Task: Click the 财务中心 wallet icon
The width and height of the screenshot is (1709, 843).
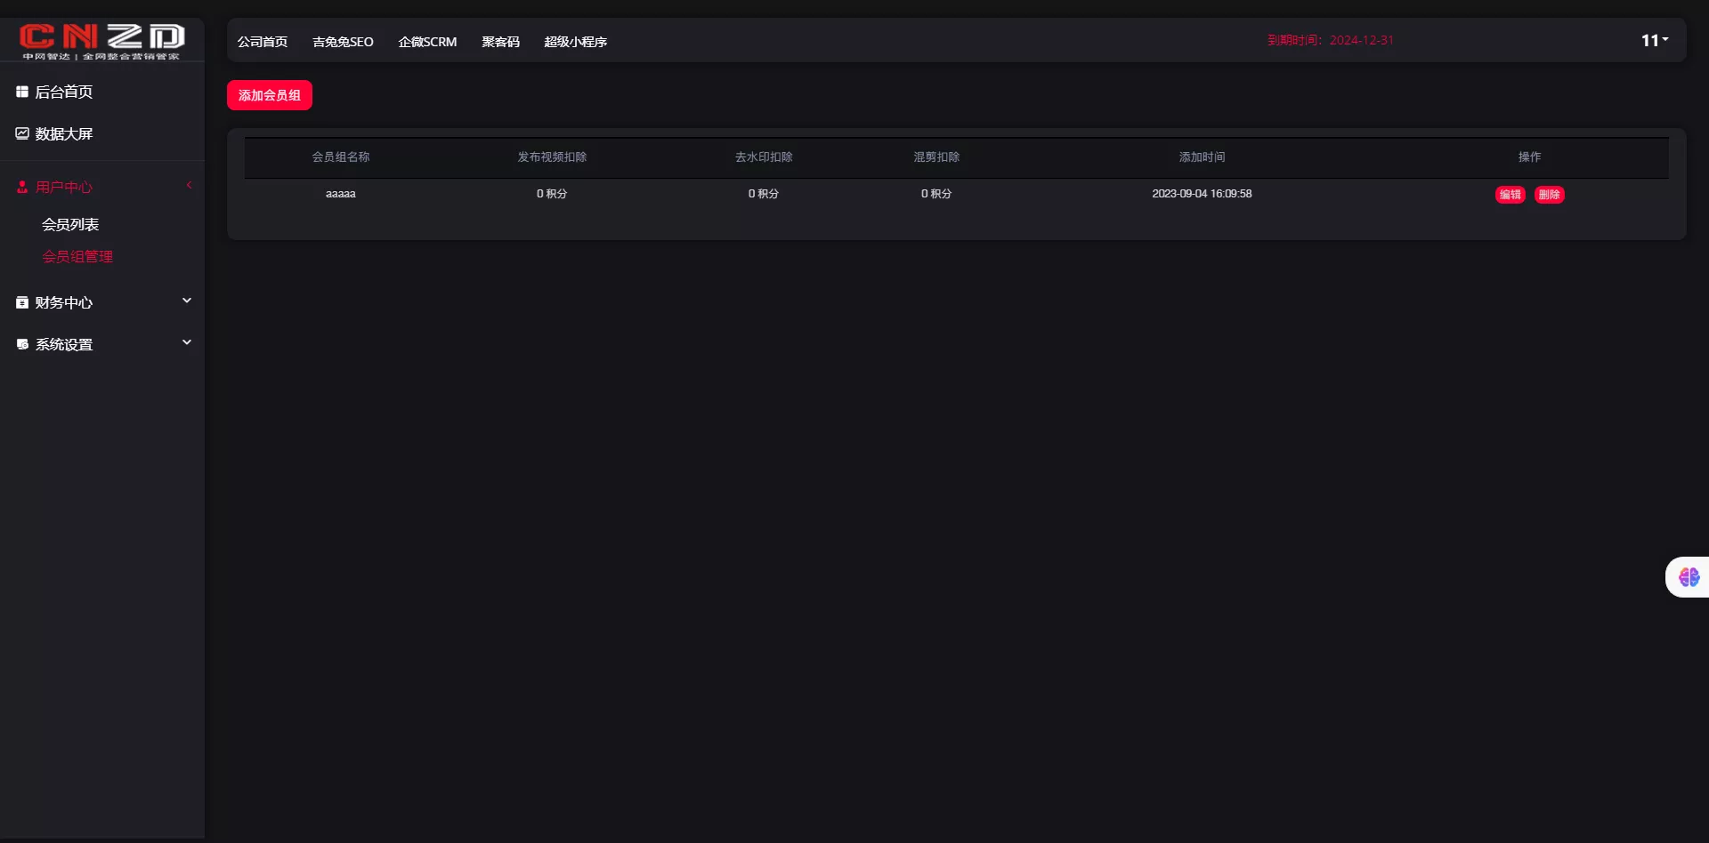Action: [22, 302]
